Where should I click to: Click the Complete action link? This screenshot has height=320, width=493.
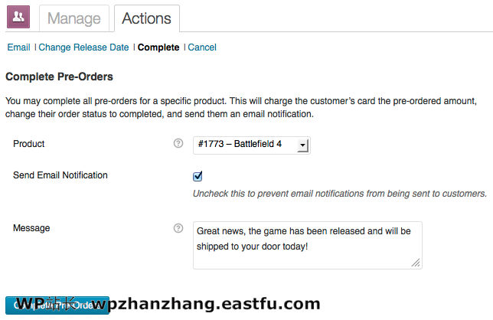tap(158, 47)
